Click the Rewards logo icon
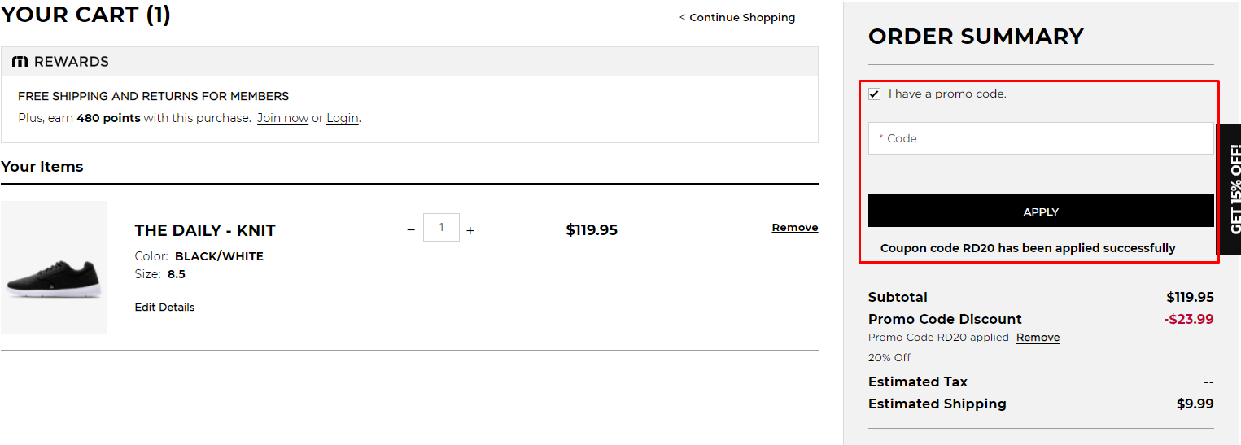This screenshot has height=445, width=1241. click(x=20, y=62)
